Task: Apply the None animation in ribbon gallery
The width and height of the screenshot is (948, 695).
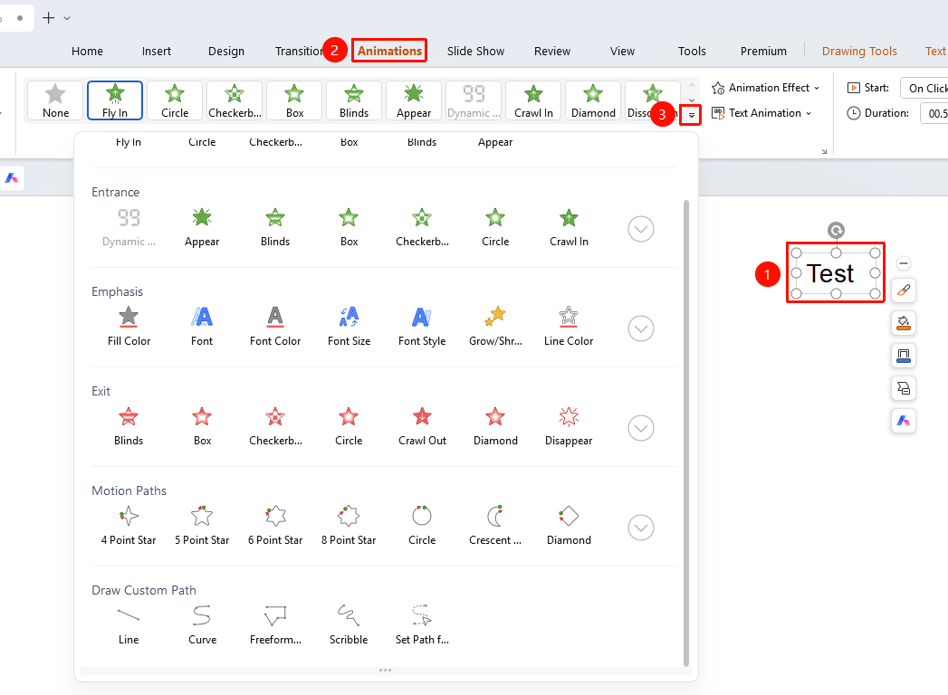Action: click(55, 100)
